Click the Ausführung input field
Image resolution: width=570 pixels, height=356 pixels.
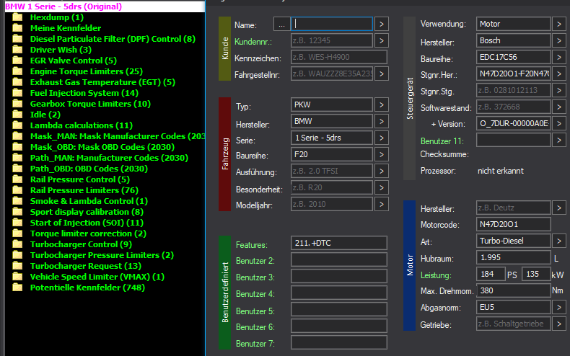click(332, 171)
